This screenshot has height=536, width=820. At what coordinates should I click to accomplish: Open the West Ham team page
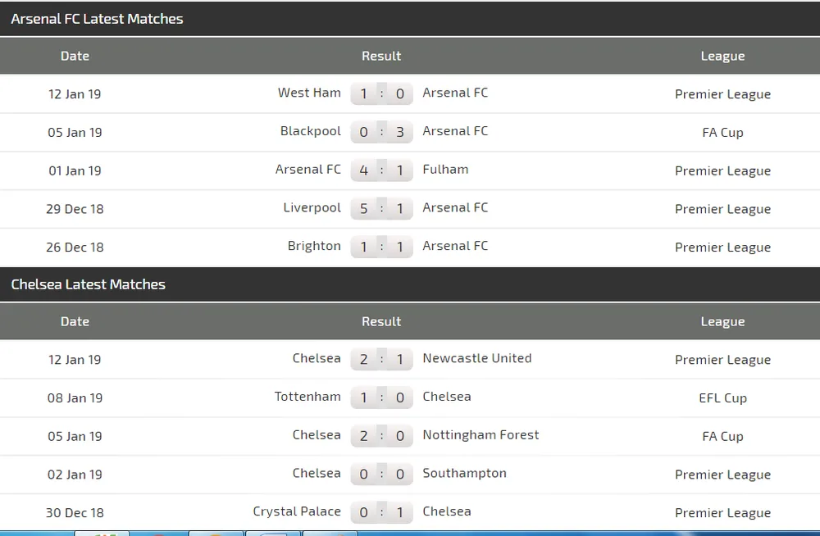coord(310,93)
